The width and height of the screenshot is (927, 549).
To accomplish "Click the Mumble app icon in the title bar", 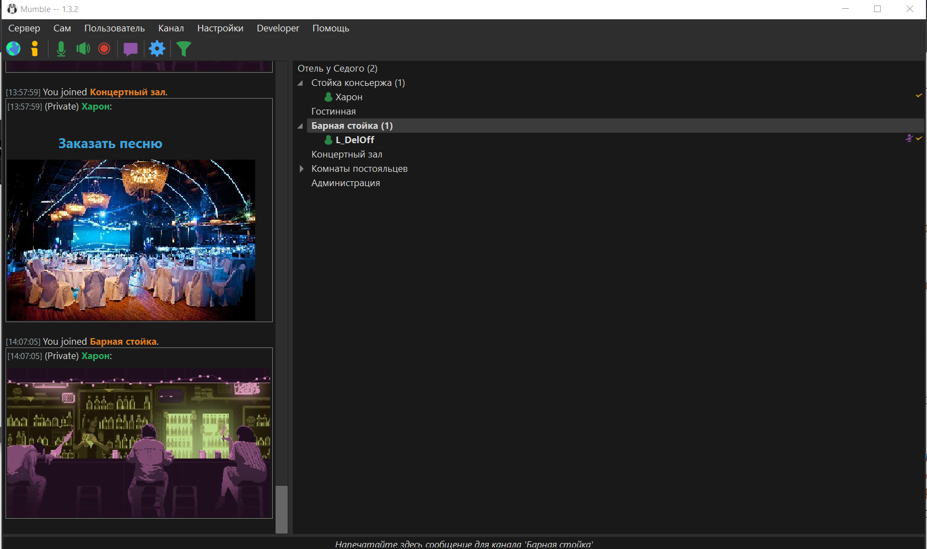I will coord(12,9).
